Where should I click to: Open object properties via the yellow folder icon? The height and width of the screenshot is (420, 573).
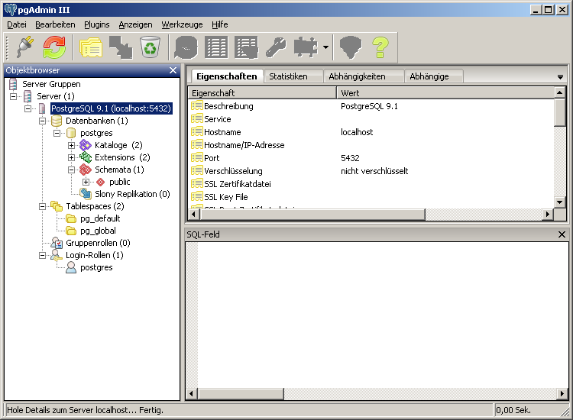[x=91, y=47]
